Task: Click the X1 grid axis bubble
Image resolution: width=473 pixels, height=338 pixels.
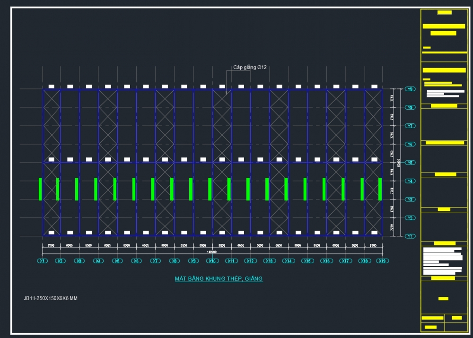Action: [x=42, y=261]
